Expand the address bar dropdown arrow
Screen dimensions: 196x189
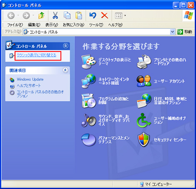pyautogui.click(x=172, y=32)
